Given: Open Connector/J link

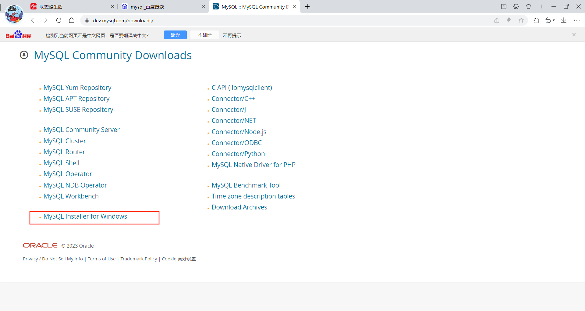Looking at the screenshot, I should pyautogui.click(x=229, y=109).
